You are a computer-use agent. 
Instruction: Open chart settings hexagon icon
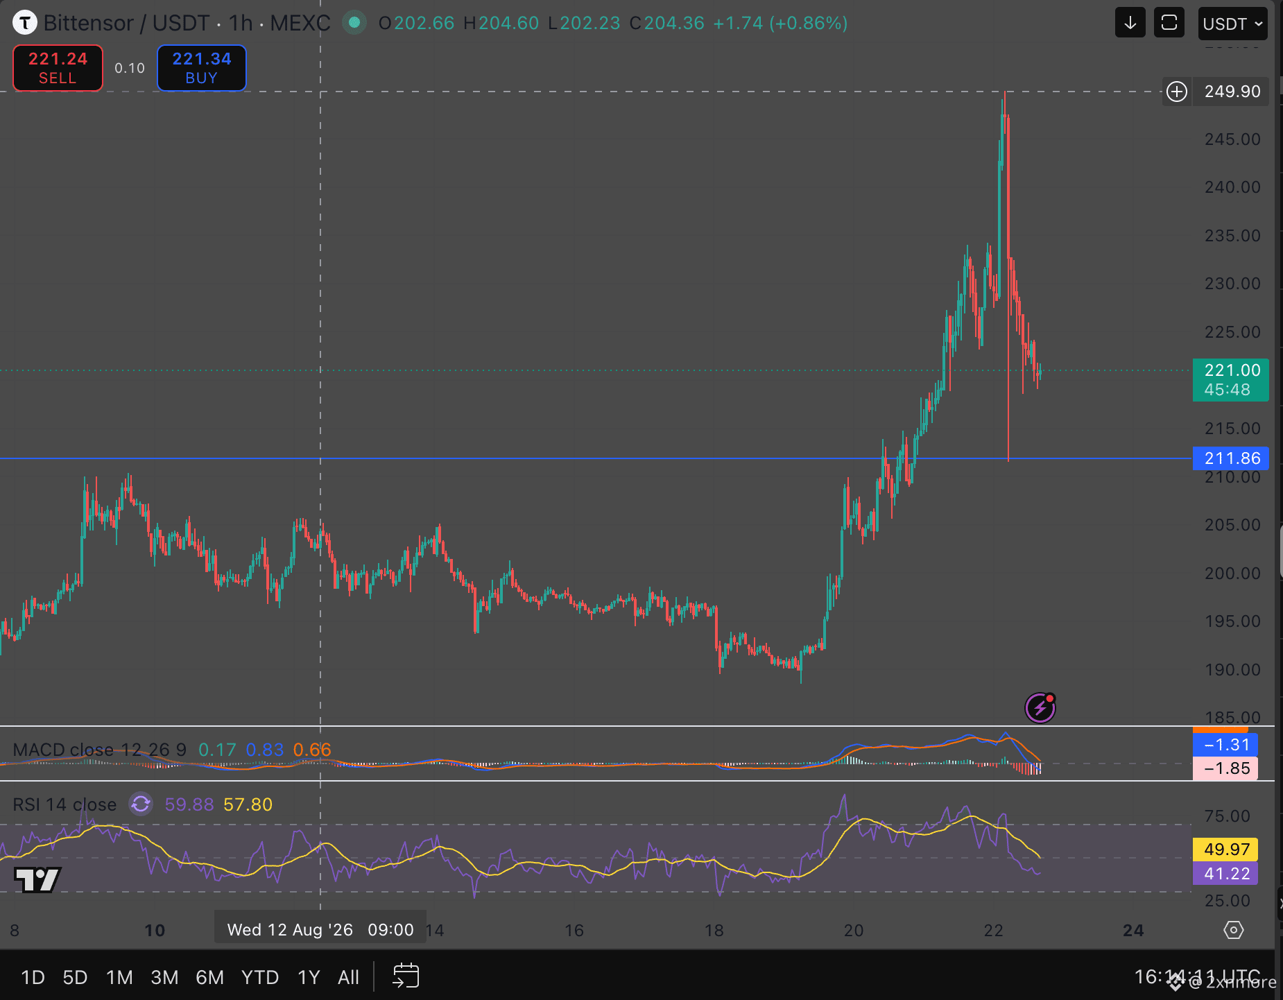(x=1234, y=930)
